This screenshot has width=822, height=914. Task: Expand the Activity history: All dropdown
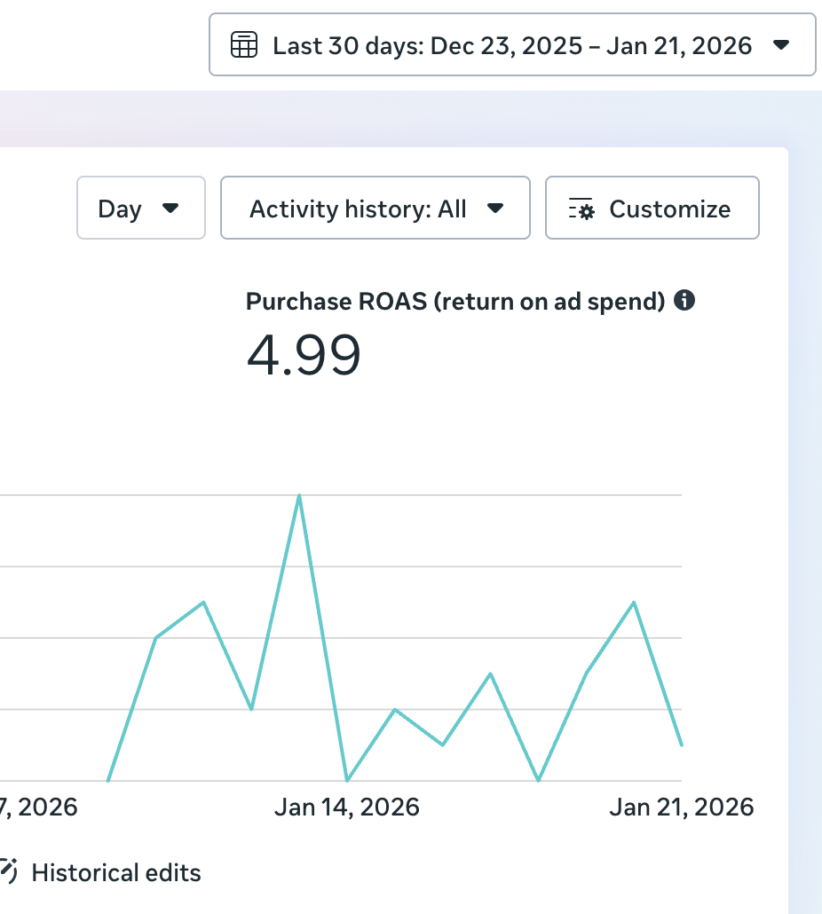tap(375, 209)
